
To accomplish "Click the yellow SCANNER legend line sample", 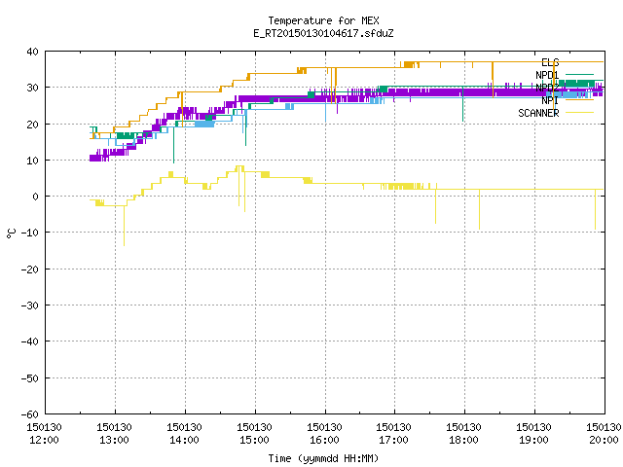I will [579, 113].
